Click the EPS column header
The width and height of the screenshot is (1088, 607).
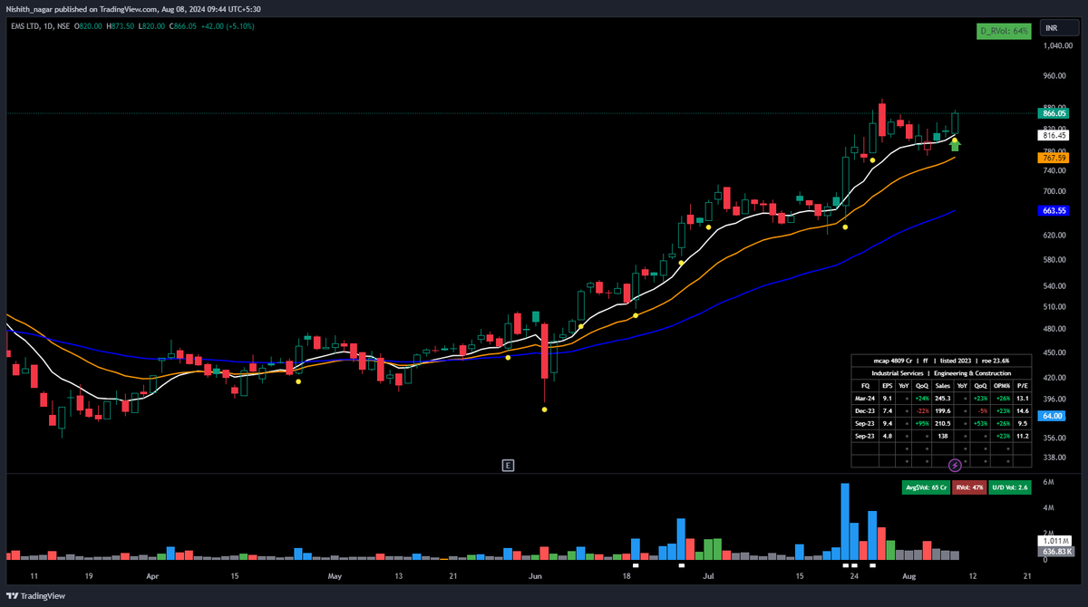(x=887, y=385)
